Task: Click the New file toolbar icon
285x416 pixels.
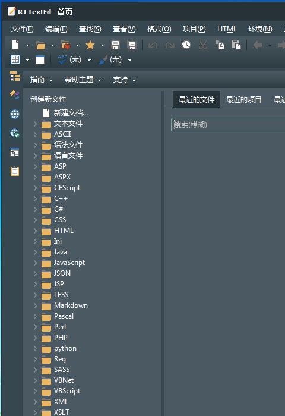Action: click(15, 45)
